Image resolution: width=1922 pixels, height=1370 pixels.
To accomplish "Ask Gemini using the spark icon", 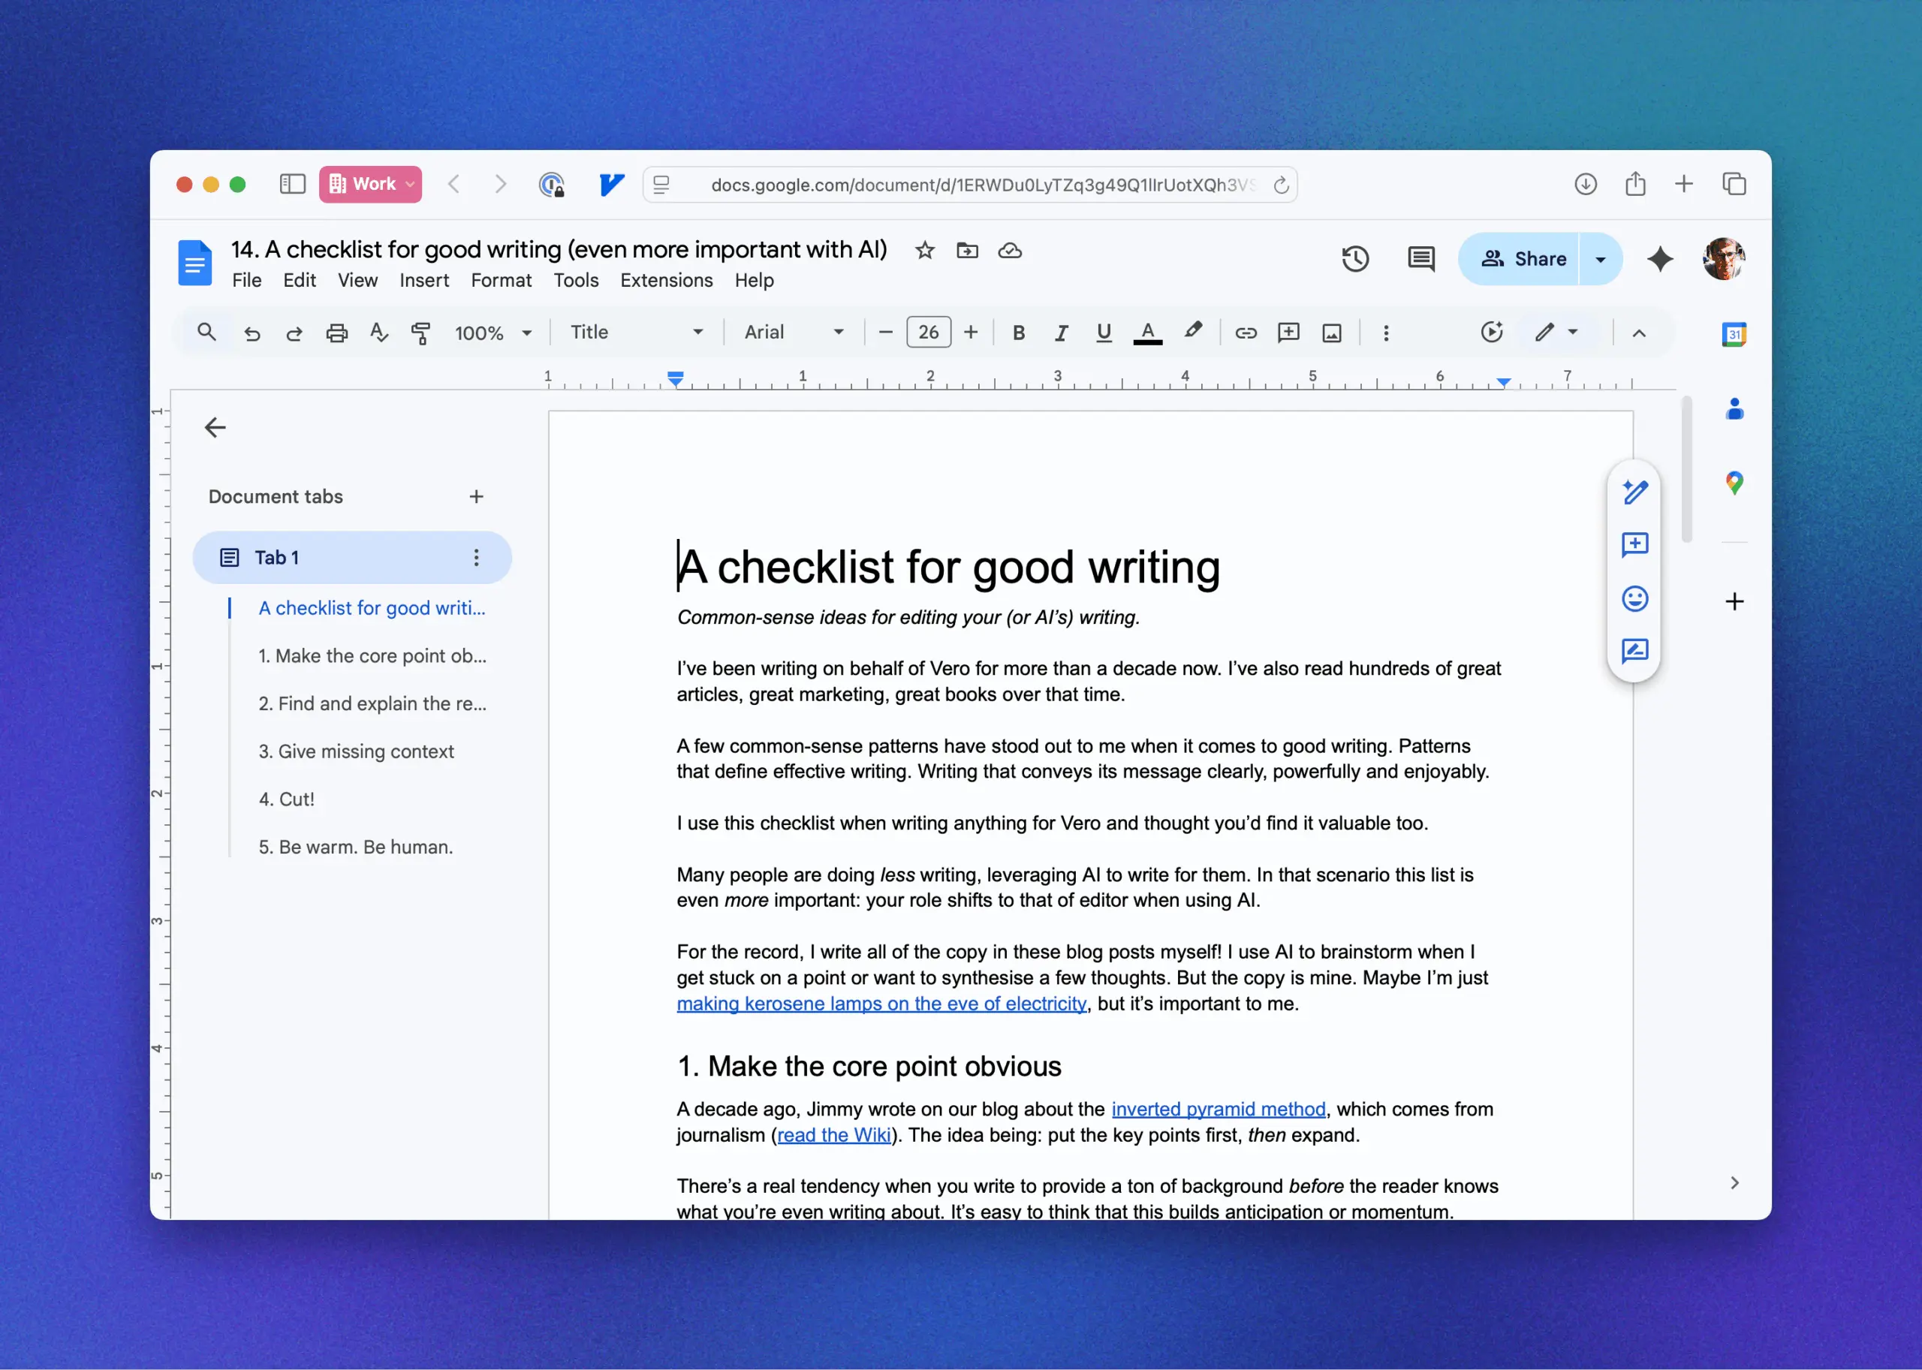I will (1660, 260).
